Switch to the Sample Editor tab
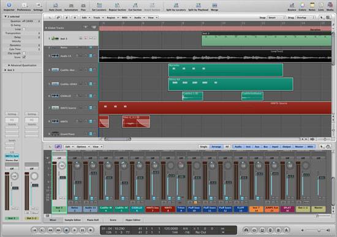337x237 pixels. pos(73,220)
